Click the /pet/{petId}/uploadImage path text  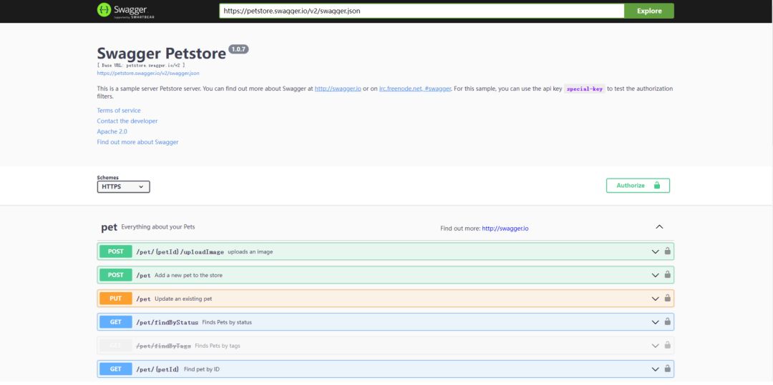pyautogui.click(x=180, y=251)
